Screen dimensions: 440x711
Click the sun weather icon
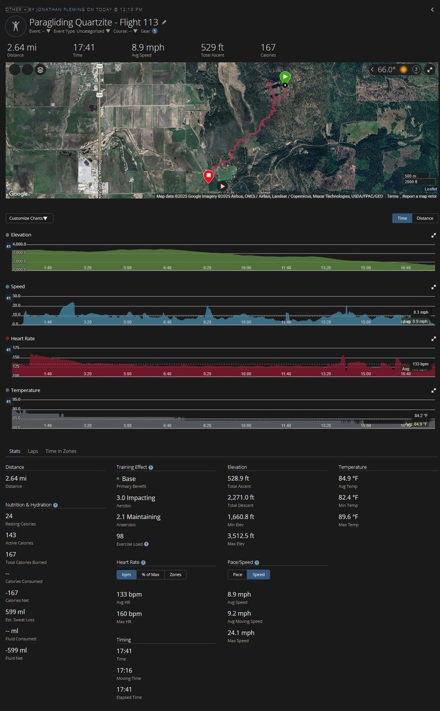coord(403,69)
